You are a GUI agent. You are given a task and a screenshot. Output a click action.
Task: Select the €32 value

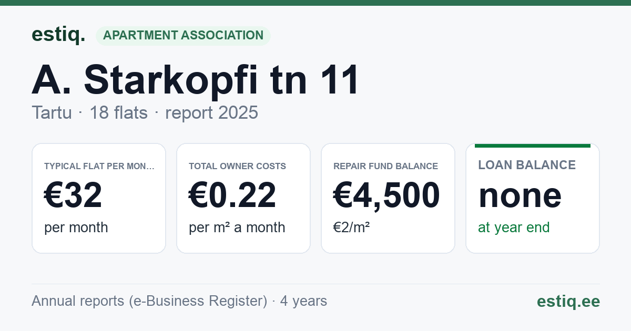click(73, 195)
